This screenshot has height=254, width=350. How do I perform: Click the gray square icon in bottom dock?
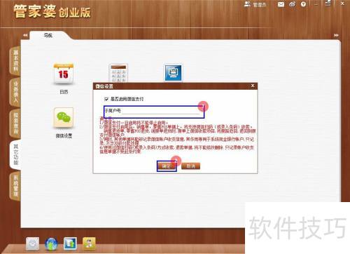click(32, 243)
